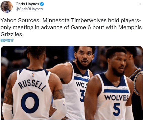Click the Yahoo Sources text
Image resolution: width=143 pixels, height=120 pixels.
click(x=21, y=20)
